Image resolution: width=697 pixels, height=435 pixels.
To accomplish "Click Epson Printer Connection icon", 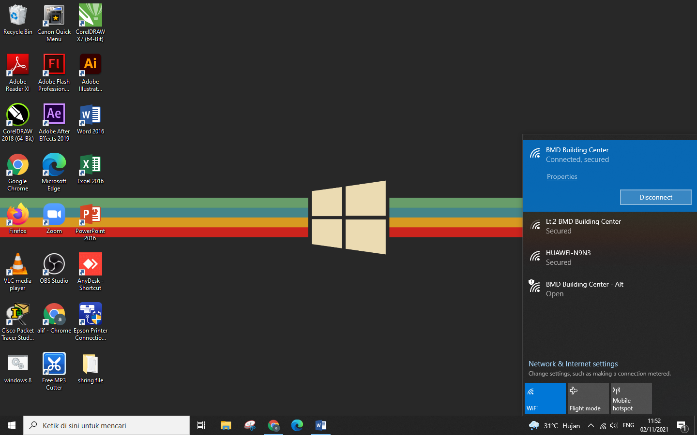I will click(91, 322).
